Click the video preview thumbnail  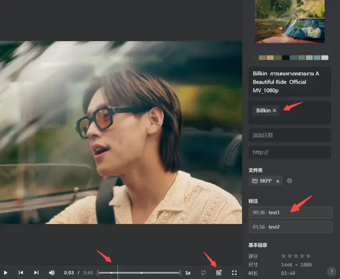(x=290, y=21)
